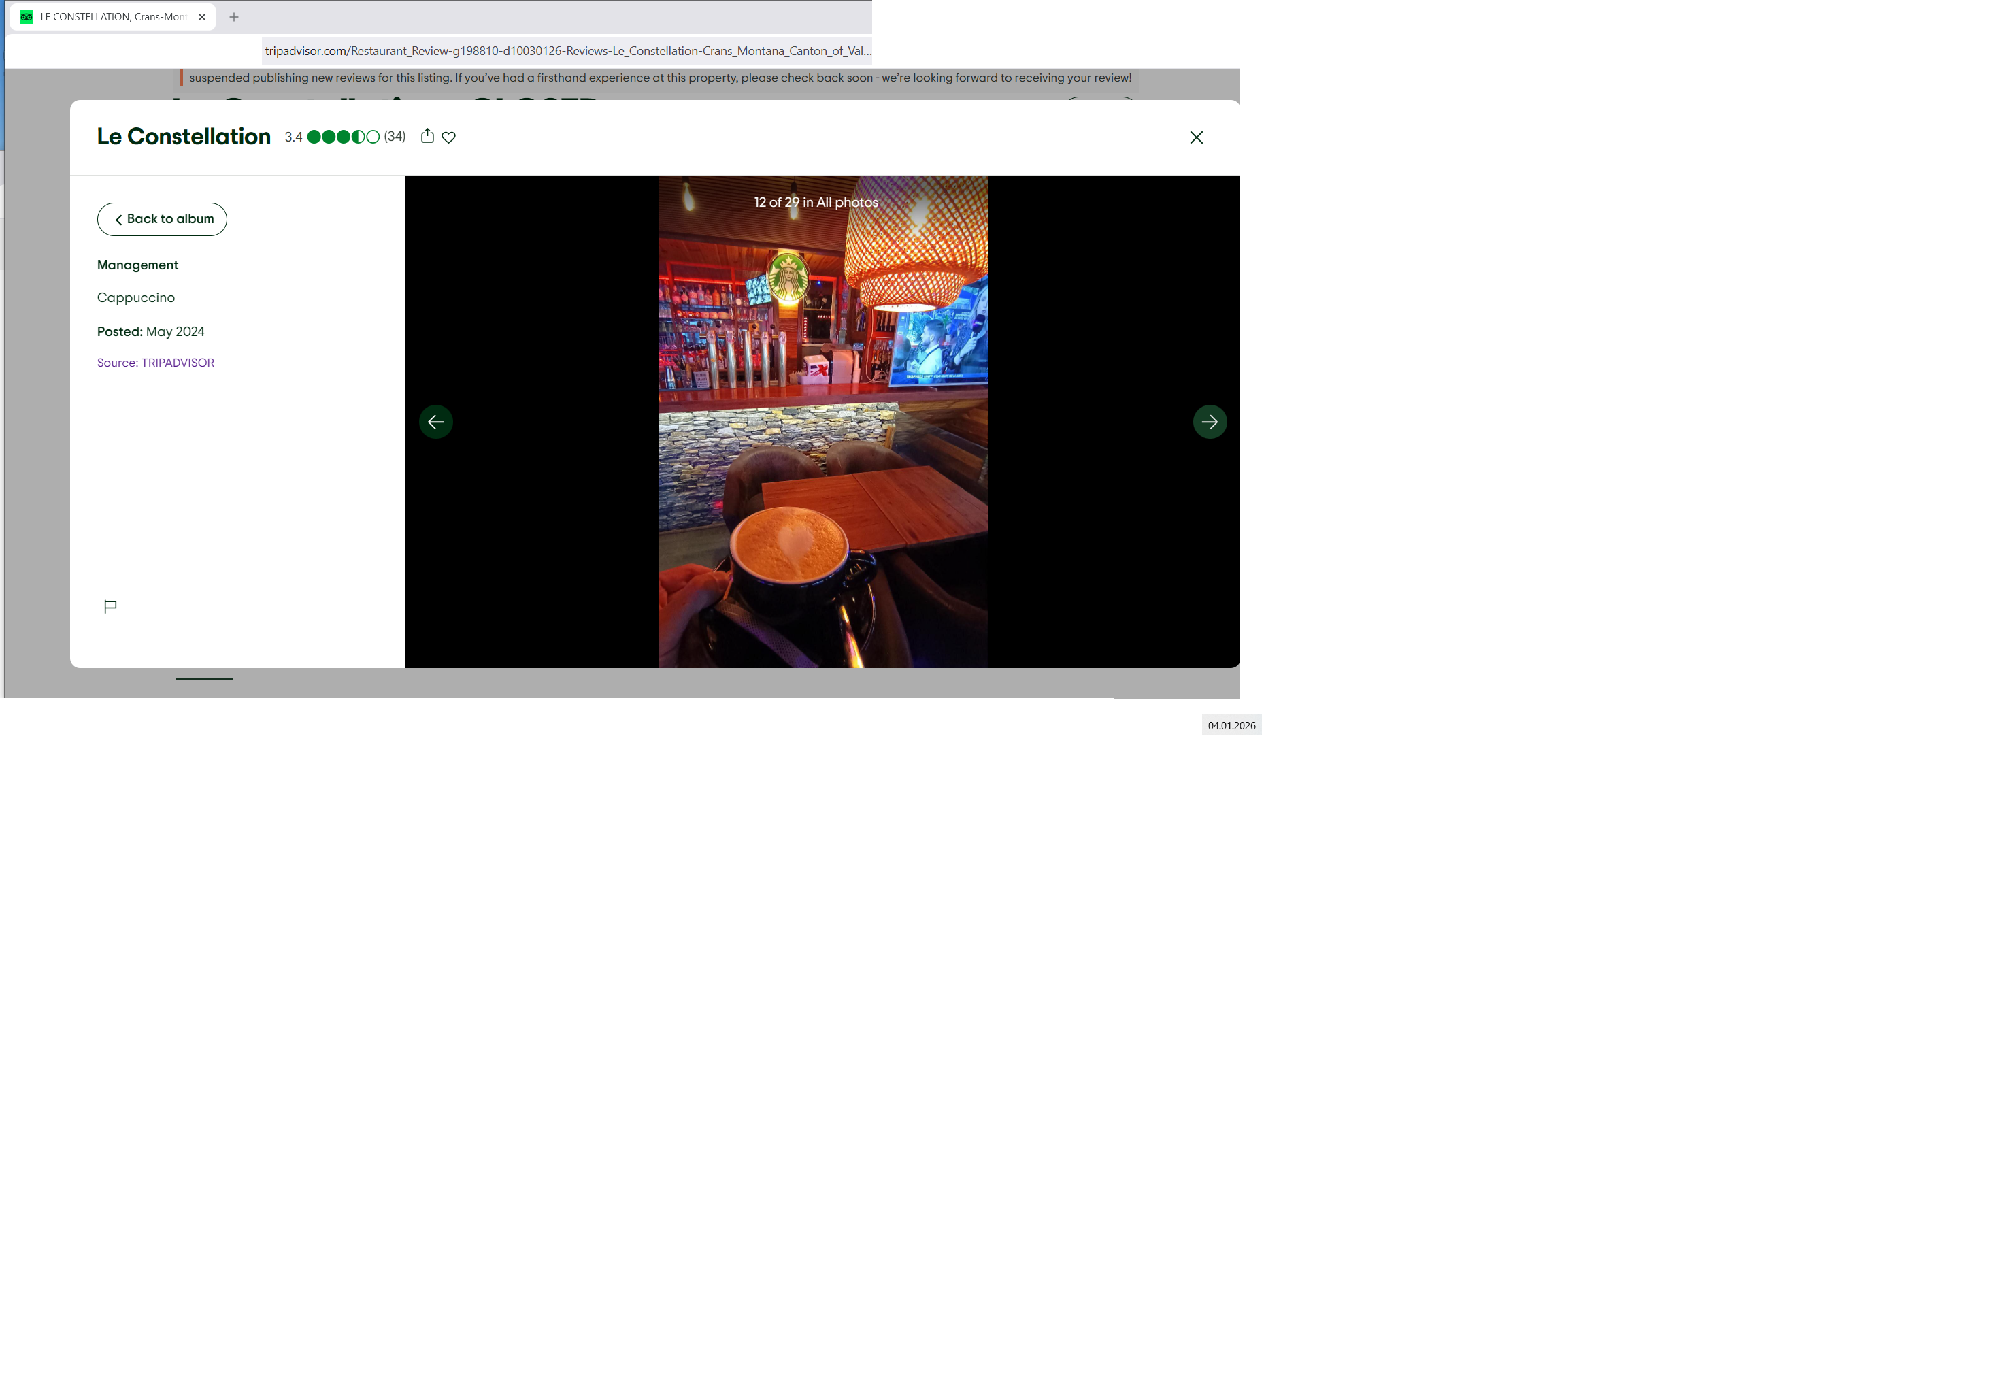The image size is (1996, 1392).
Task: Click the 04.01.2026 date label
Action: tap(1231, 725)
